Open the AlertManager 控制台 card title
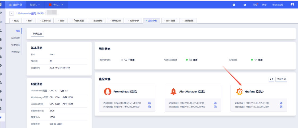The image size is (298, 128). click(192, 92)
